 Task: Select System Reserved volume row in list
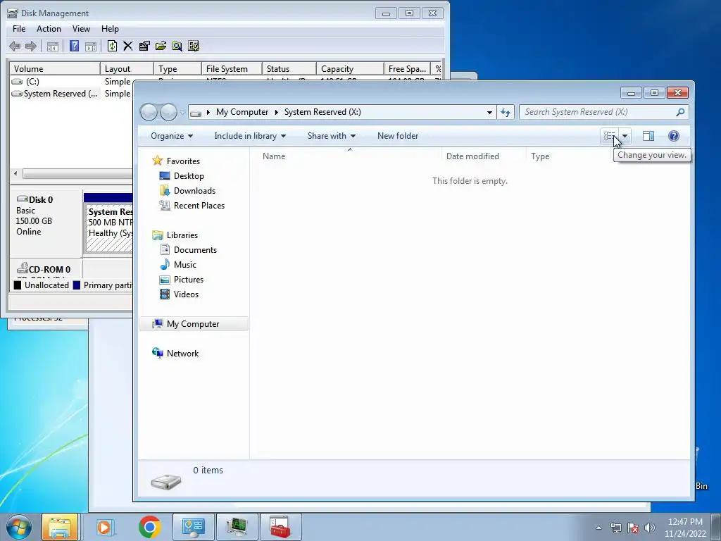point(71,94)
